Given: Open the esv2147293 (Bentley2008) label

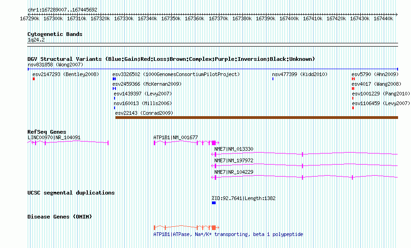Looking at the screenshot, I should pos(66,74).
